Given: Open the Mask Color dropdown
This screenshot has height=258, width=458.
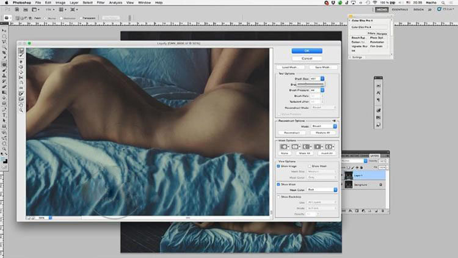Looking at the screenshot, I should pyautogui.click(x=335, y=190).
